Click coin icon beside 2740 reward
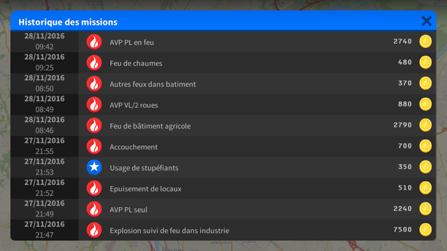Viewport: 447px width, 251px height. (426, 41)
